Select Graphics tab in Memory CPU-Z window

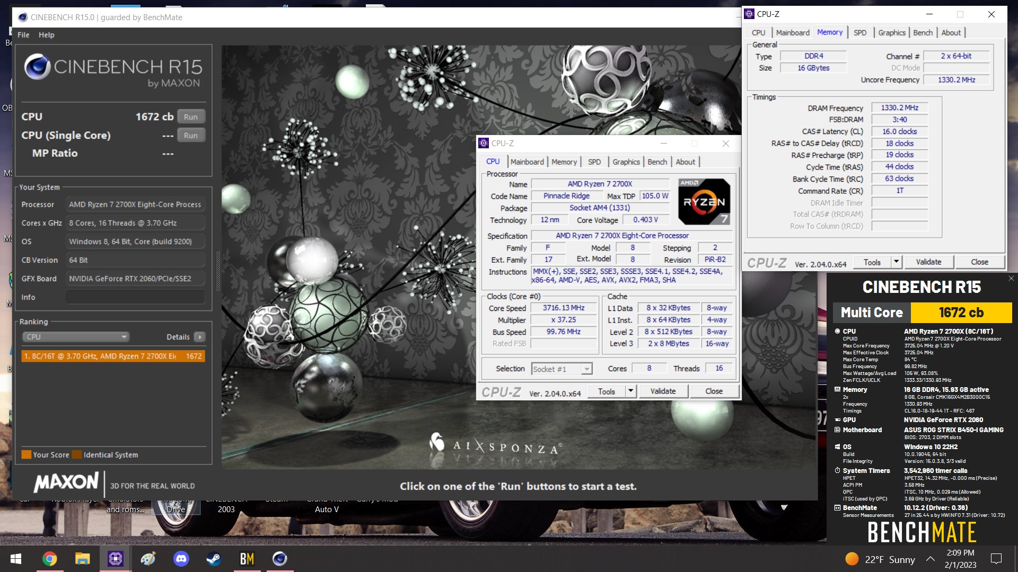pyautogui.click(x=892, y=33)
